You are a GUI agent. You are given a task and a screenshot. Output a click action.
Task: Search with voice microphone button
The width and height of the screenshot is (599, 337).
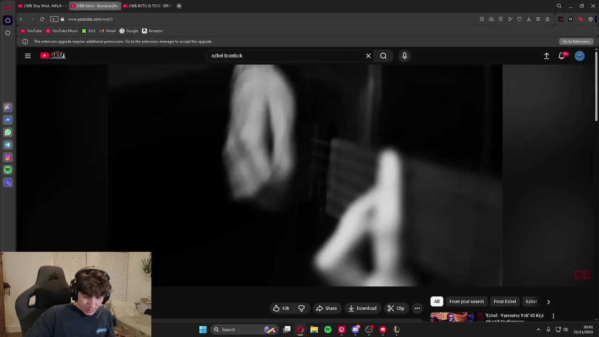pyautogui.click(x=405, y=56)
